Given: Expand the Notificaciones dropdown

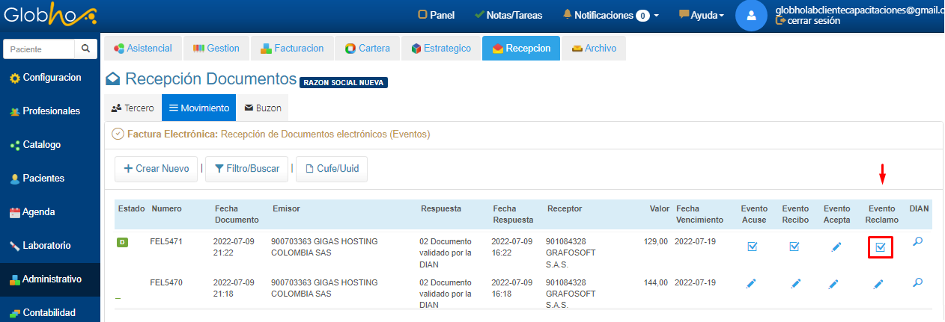Looking at the screenshot, I should (x=610, y=15).
